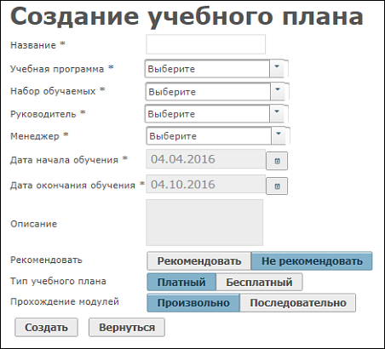The height and width of the screenshot is (349, 385).
Task: Open calendar for Дата окончания обучения
Action: 277,186
